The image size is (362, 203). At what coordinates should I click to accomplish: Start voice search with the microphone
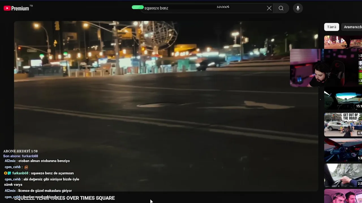click(298, 8)
